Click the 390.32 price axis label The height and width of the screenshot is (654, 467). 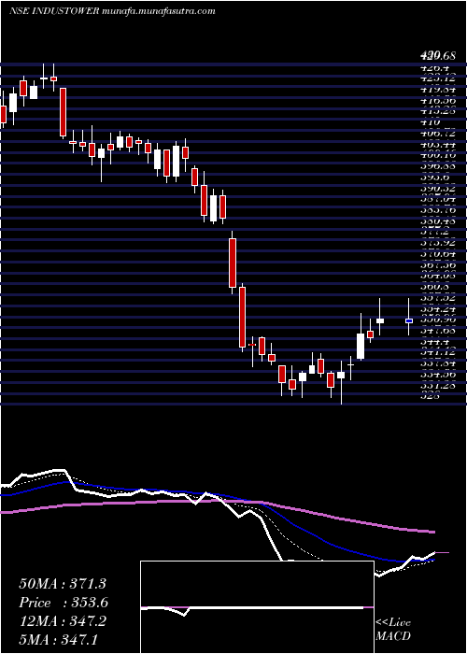click(x=438, y=188)
